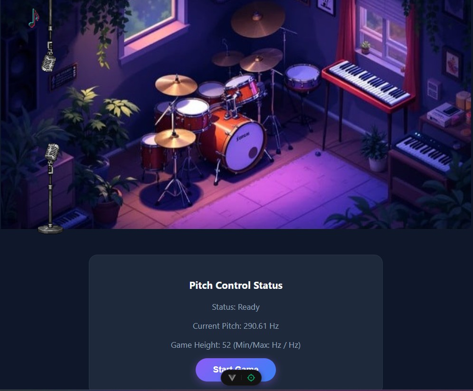The height and width of the screenshot is (391, 473).
Task: Click the crash cymbal at left of kit
Action: pyautogui.click(x=176, y=85)
